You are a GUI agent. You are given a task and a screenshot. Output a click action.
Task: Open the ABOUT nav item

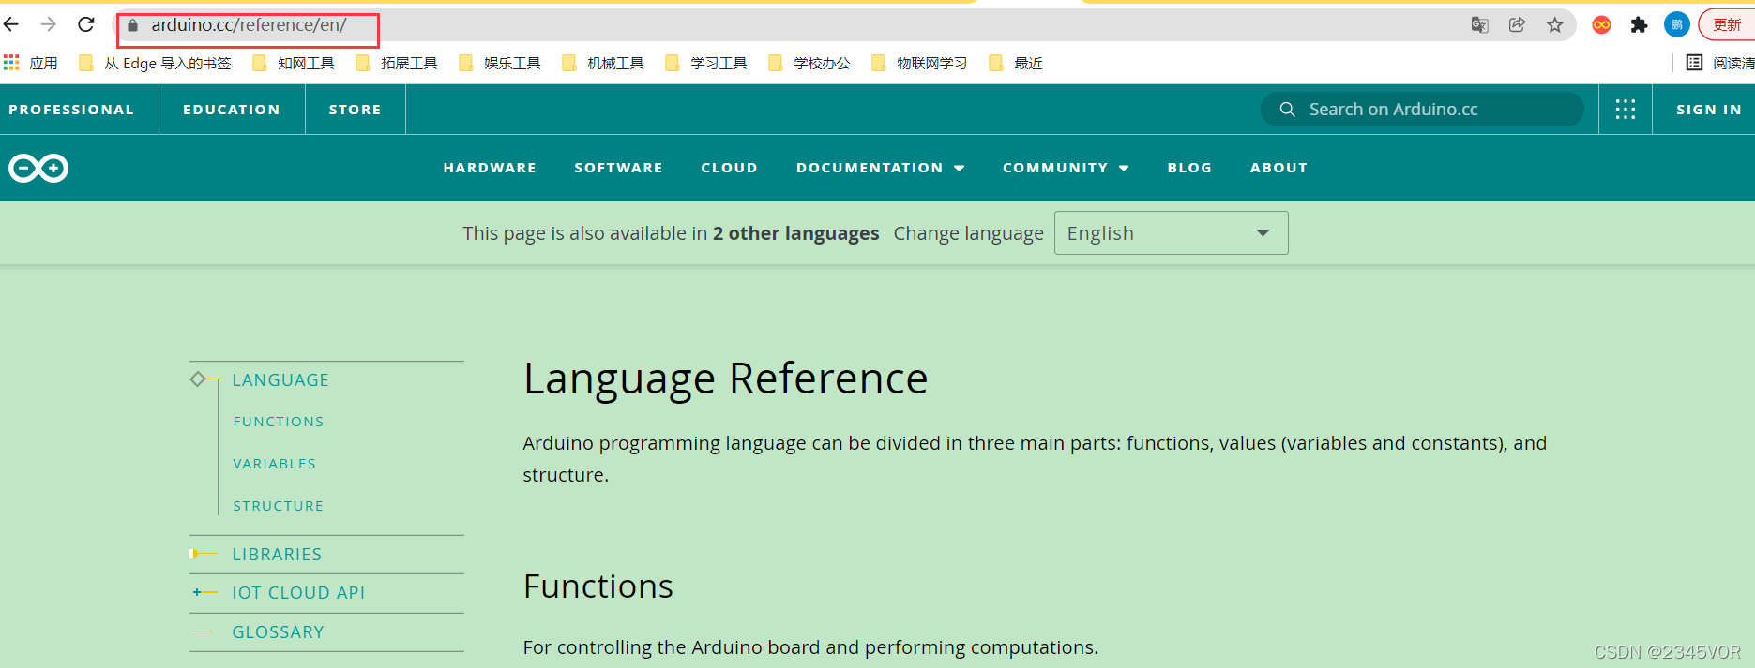pyautogui.click(x=1278, y=168)
